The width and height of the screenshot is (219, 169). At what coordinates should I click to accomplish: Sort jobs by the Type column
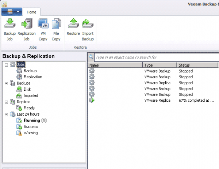[160, 65]
